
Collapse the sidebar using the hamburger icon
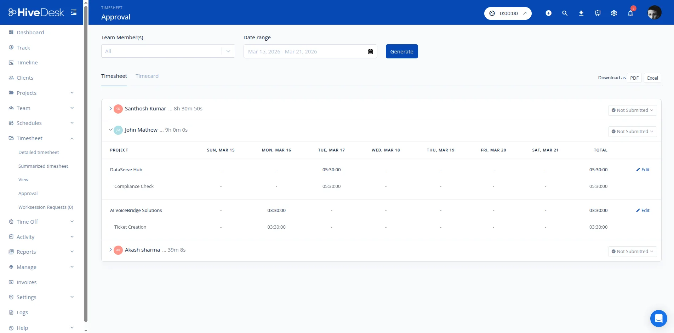74,12
